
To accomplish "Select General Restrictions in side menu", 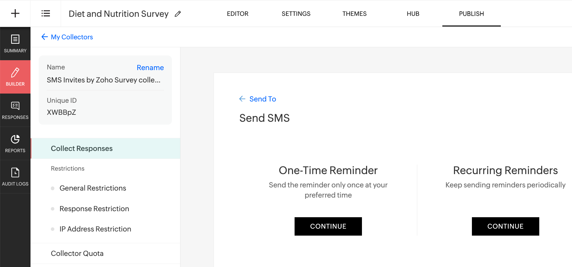I will coord(93,188).
